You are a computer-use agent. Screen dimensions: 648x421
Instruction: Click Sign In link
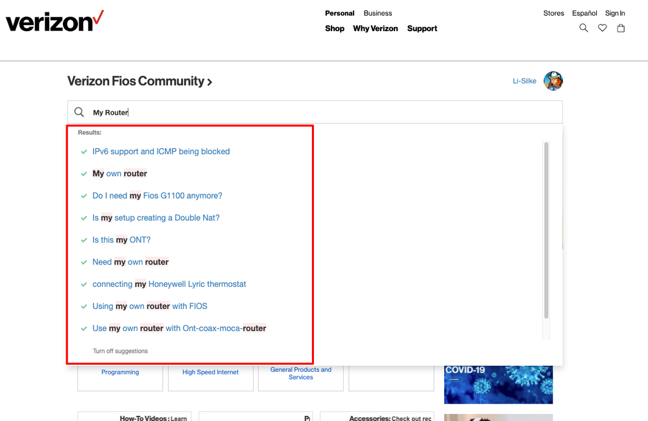point(615,13)
